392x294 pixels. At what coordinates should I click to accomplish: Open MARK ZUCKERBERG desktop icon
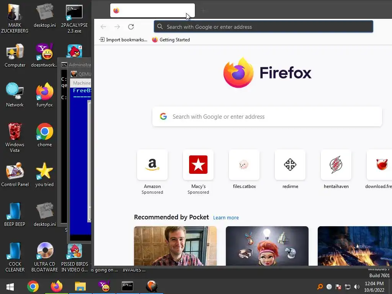(x=15, y=18)
